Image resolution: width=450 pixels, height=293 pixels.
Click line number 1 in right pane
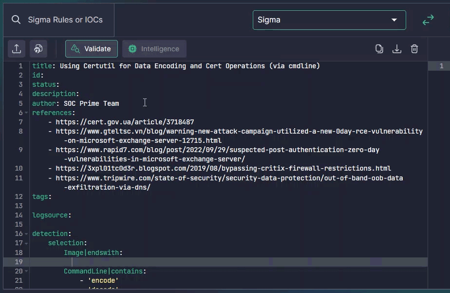pos(441,66)
